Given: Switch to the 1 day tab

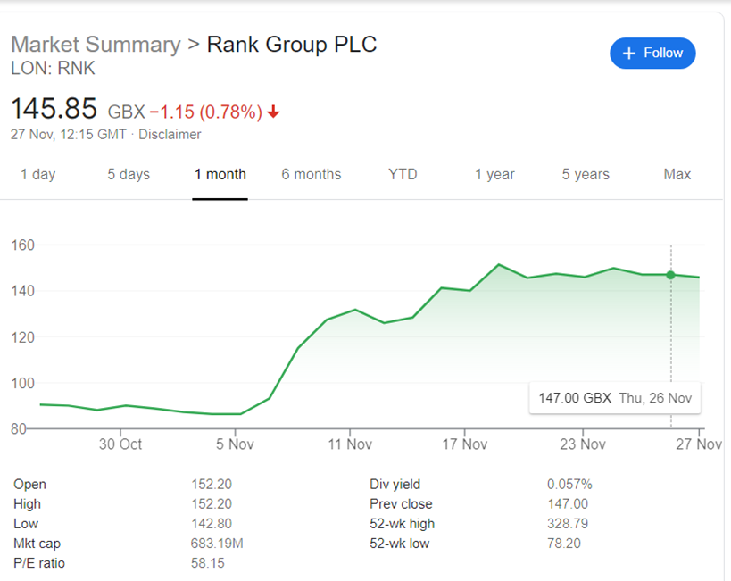Looking at the screenshot, I should click(x=37, y=174).
